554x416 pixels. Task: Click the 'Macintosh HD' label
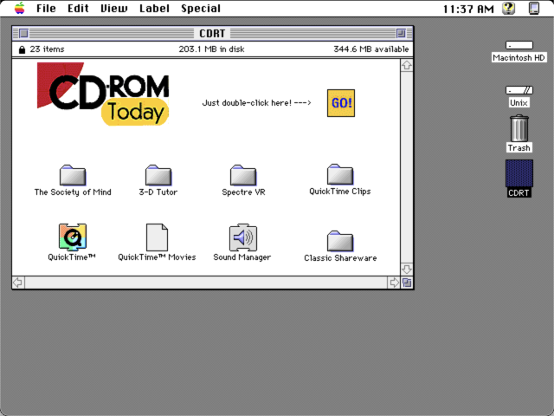tap(519, 58)
